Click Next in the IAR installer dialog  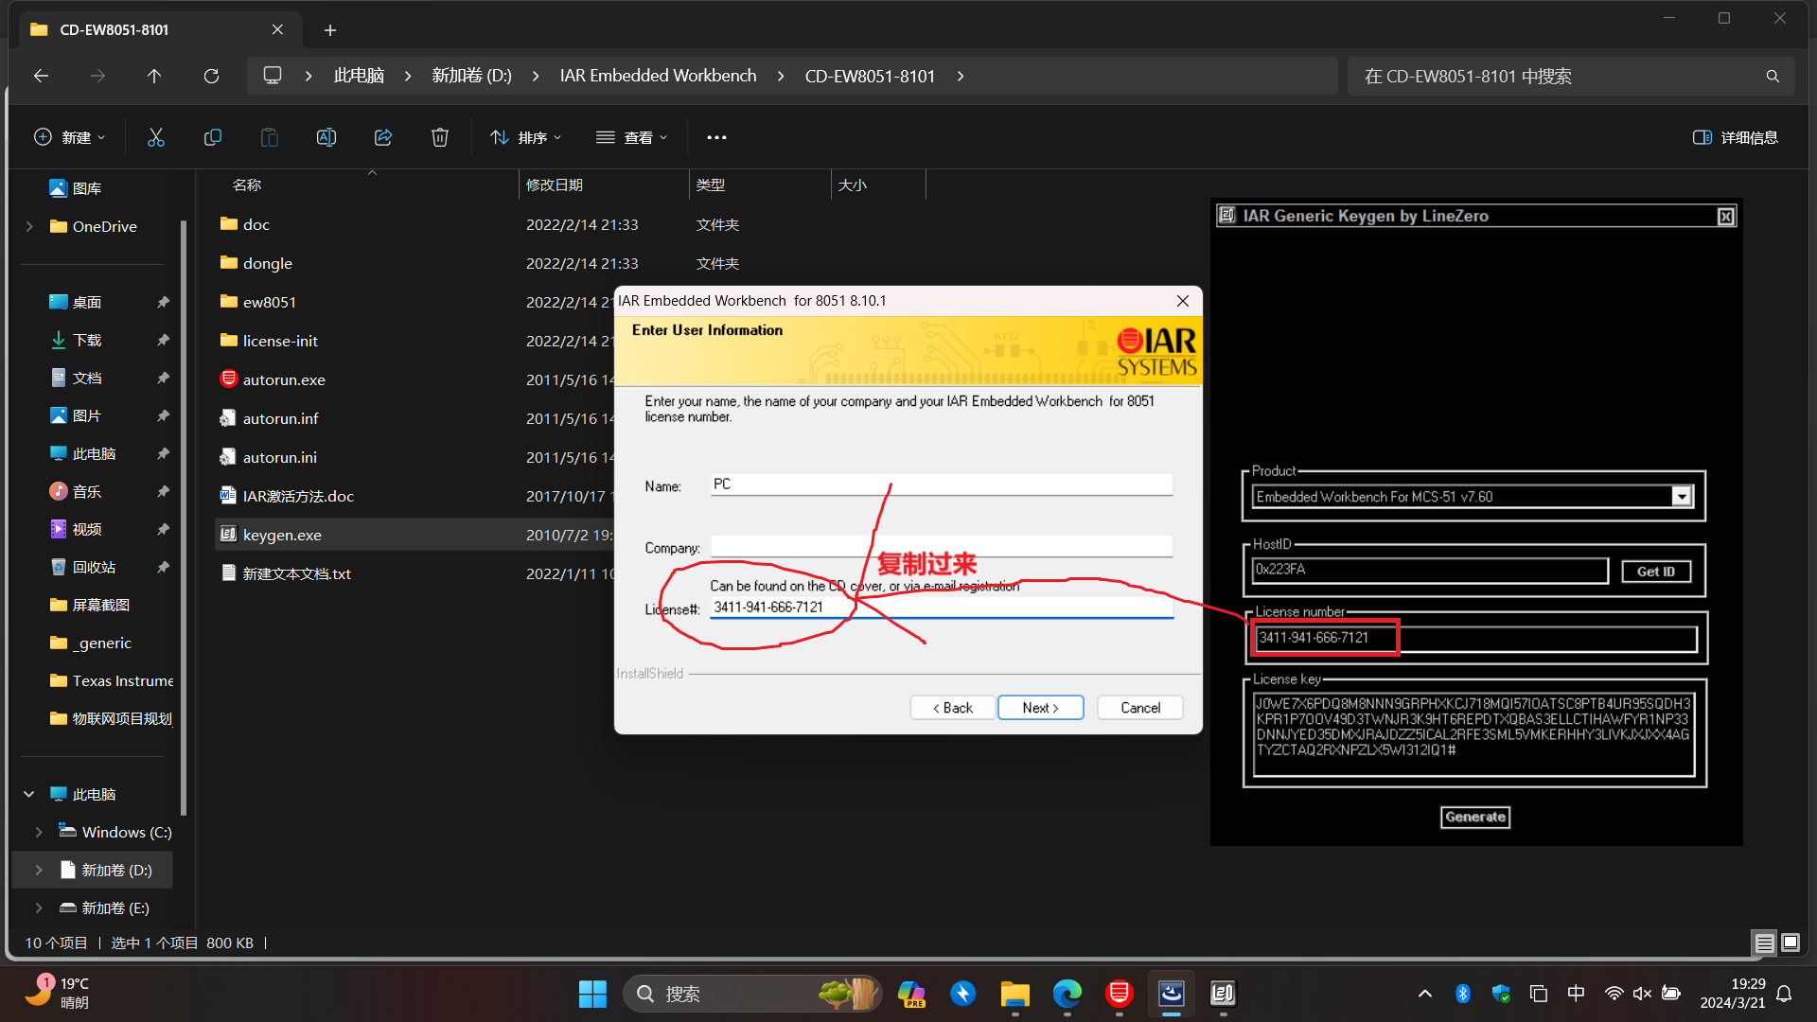[1040, 707]
